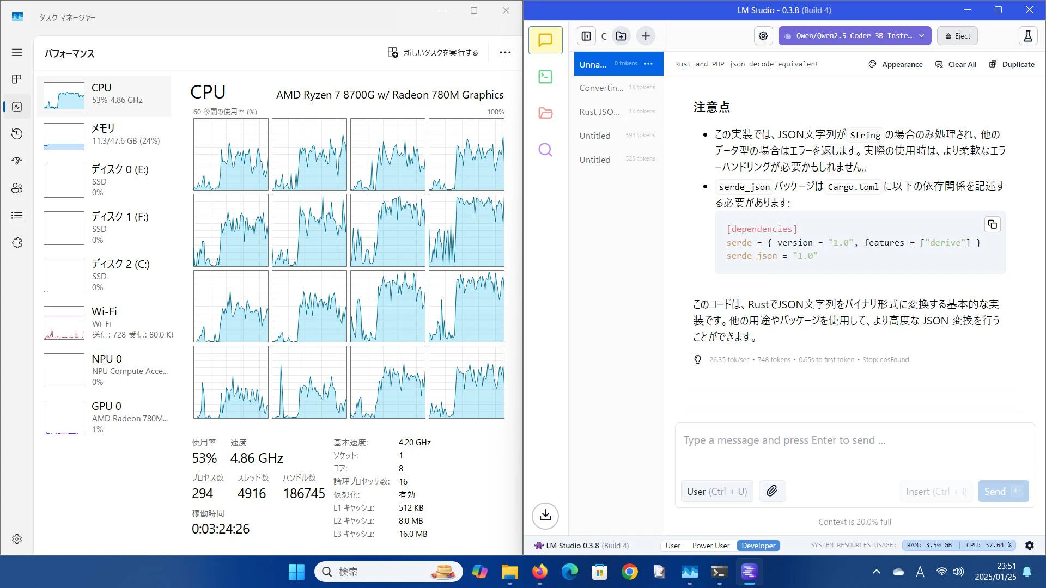Image resolution: width=1046 pixels, height=588 pixels.
Task: Open model settings gear next to model selector
Action: pyautogui.click(x=763, y=36)
